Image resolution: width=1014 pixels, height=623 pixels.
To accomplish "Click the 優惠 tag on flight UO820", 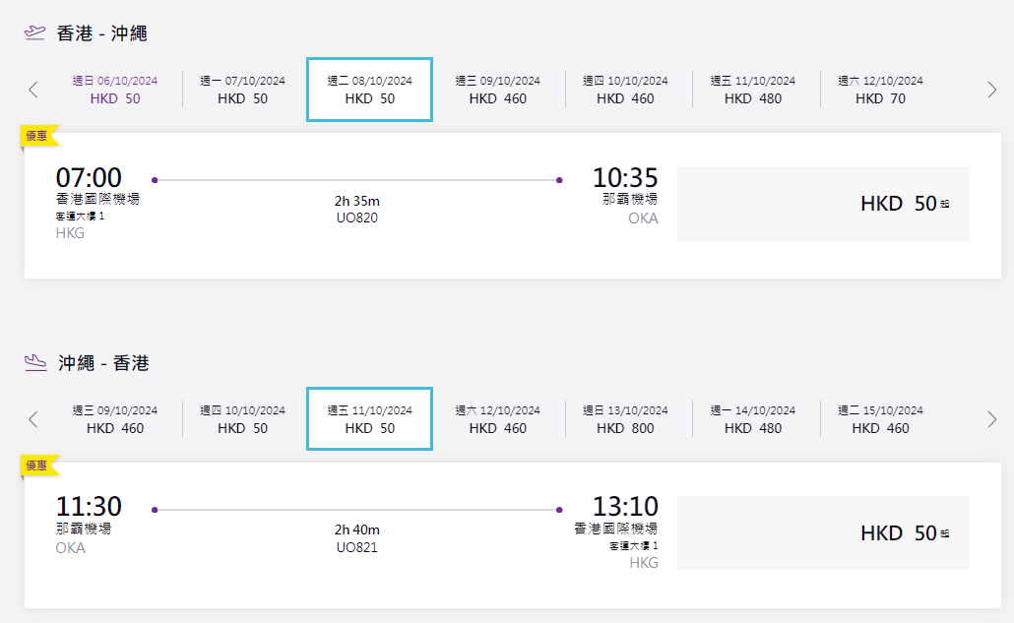I will pyautogui.click(x=37, y=136).
